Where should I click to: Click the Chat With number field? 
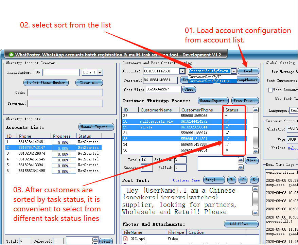164,89
